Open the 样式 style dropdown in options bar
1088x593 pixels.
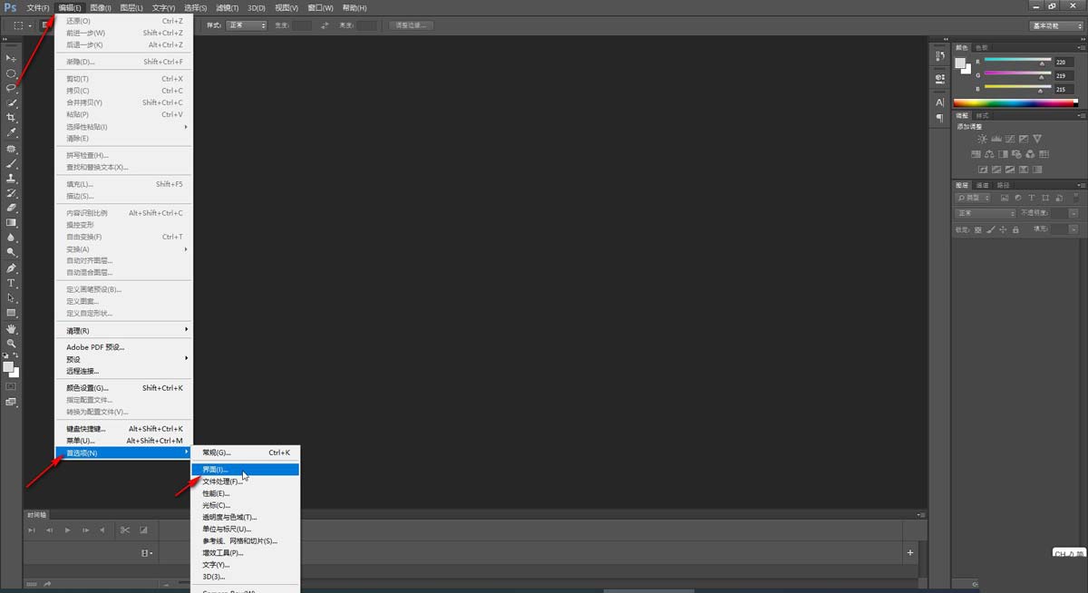[x=247, y=25]
